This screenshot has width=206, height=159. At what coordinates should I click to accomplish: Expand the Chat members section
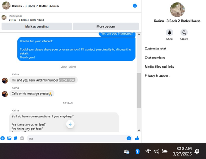pos(155,58)
